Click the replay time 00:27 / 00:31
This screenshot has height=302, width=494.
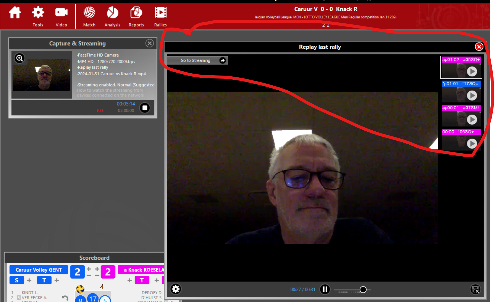coord(303,290)
